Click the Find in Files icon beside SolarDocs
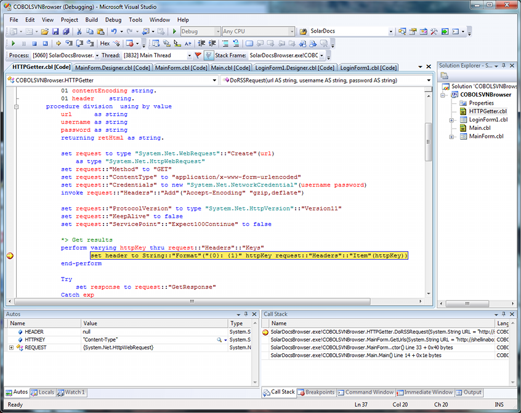The width and height of the screenshot is (521, 413). click(303, 31)
